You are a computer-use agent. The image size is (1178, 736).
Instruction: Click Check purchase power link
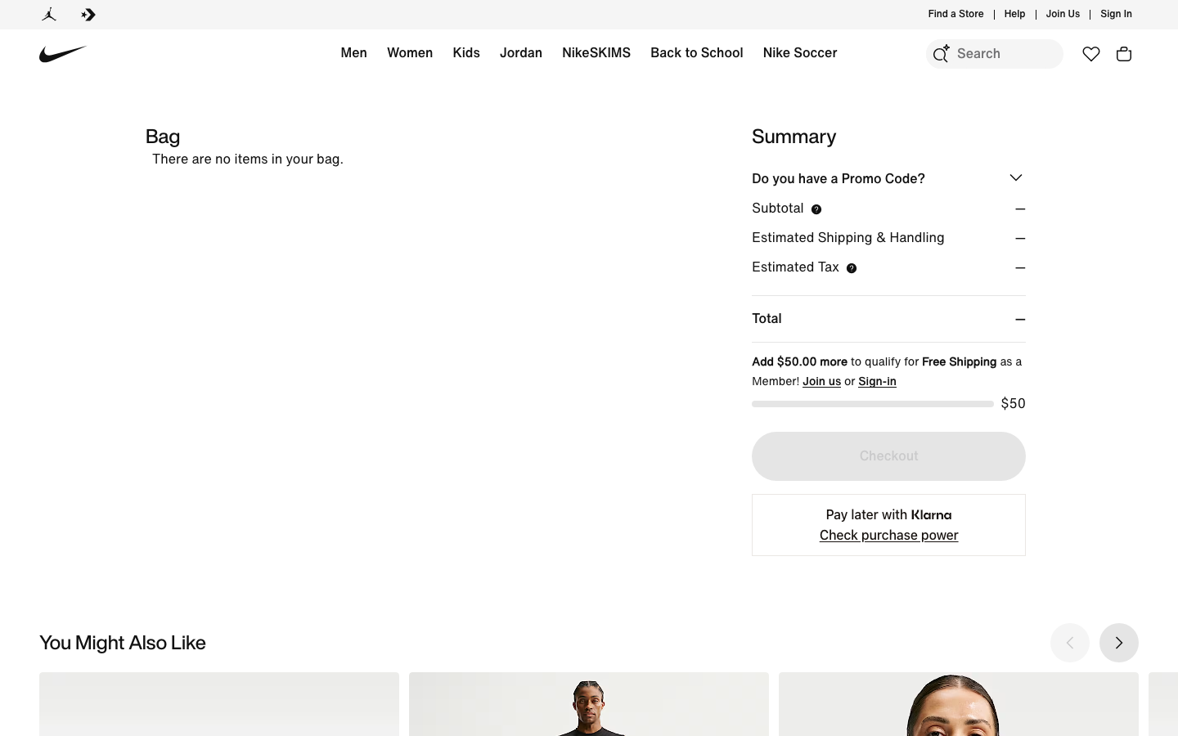(x=888, y=535)
